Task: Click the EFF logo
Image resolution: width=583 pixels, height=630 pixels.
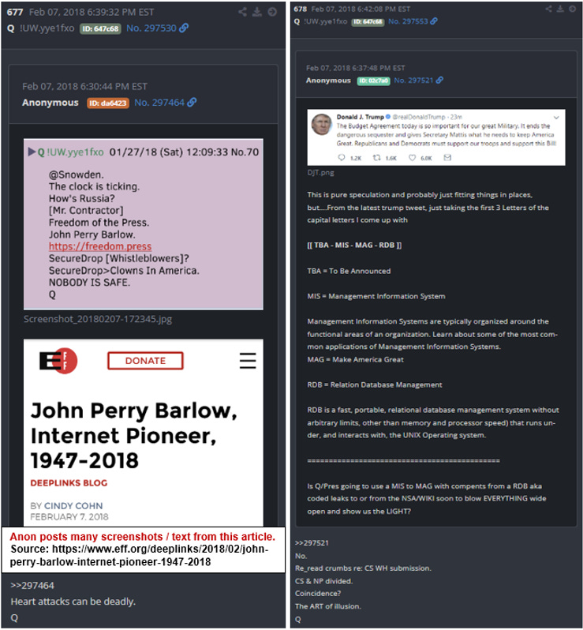Action: 58,361
